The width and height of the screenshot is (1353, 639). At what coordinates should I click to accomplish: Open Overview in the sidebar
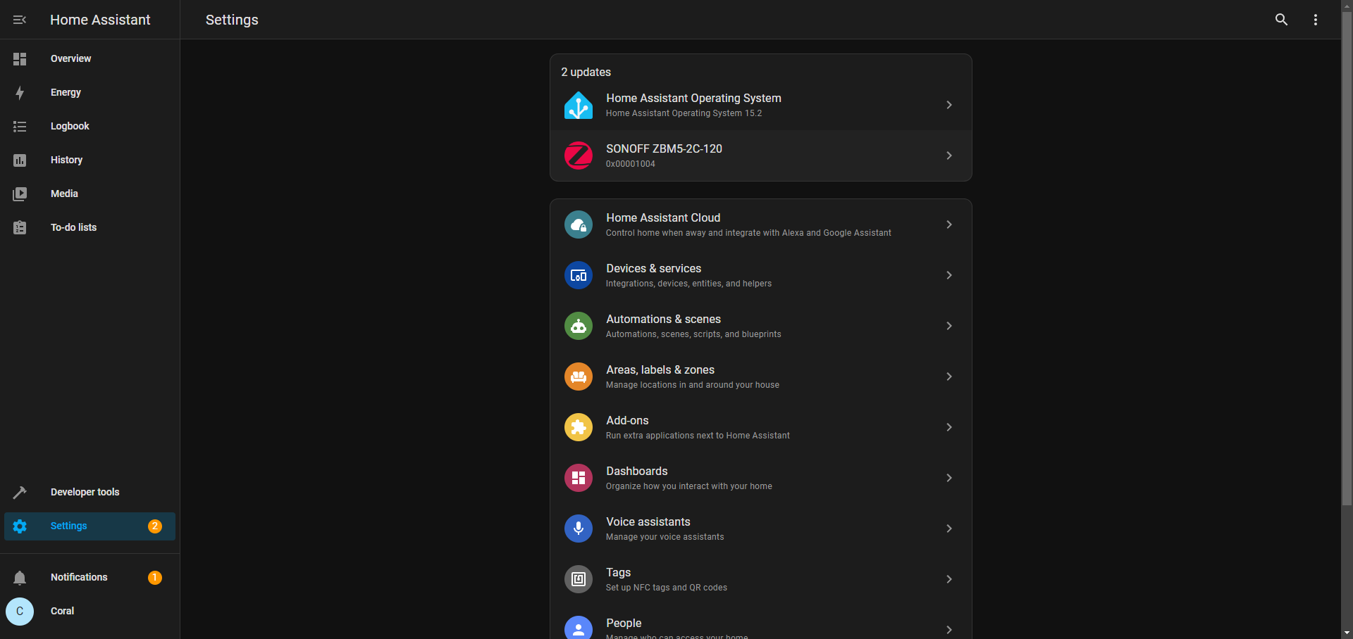[70, 58]
